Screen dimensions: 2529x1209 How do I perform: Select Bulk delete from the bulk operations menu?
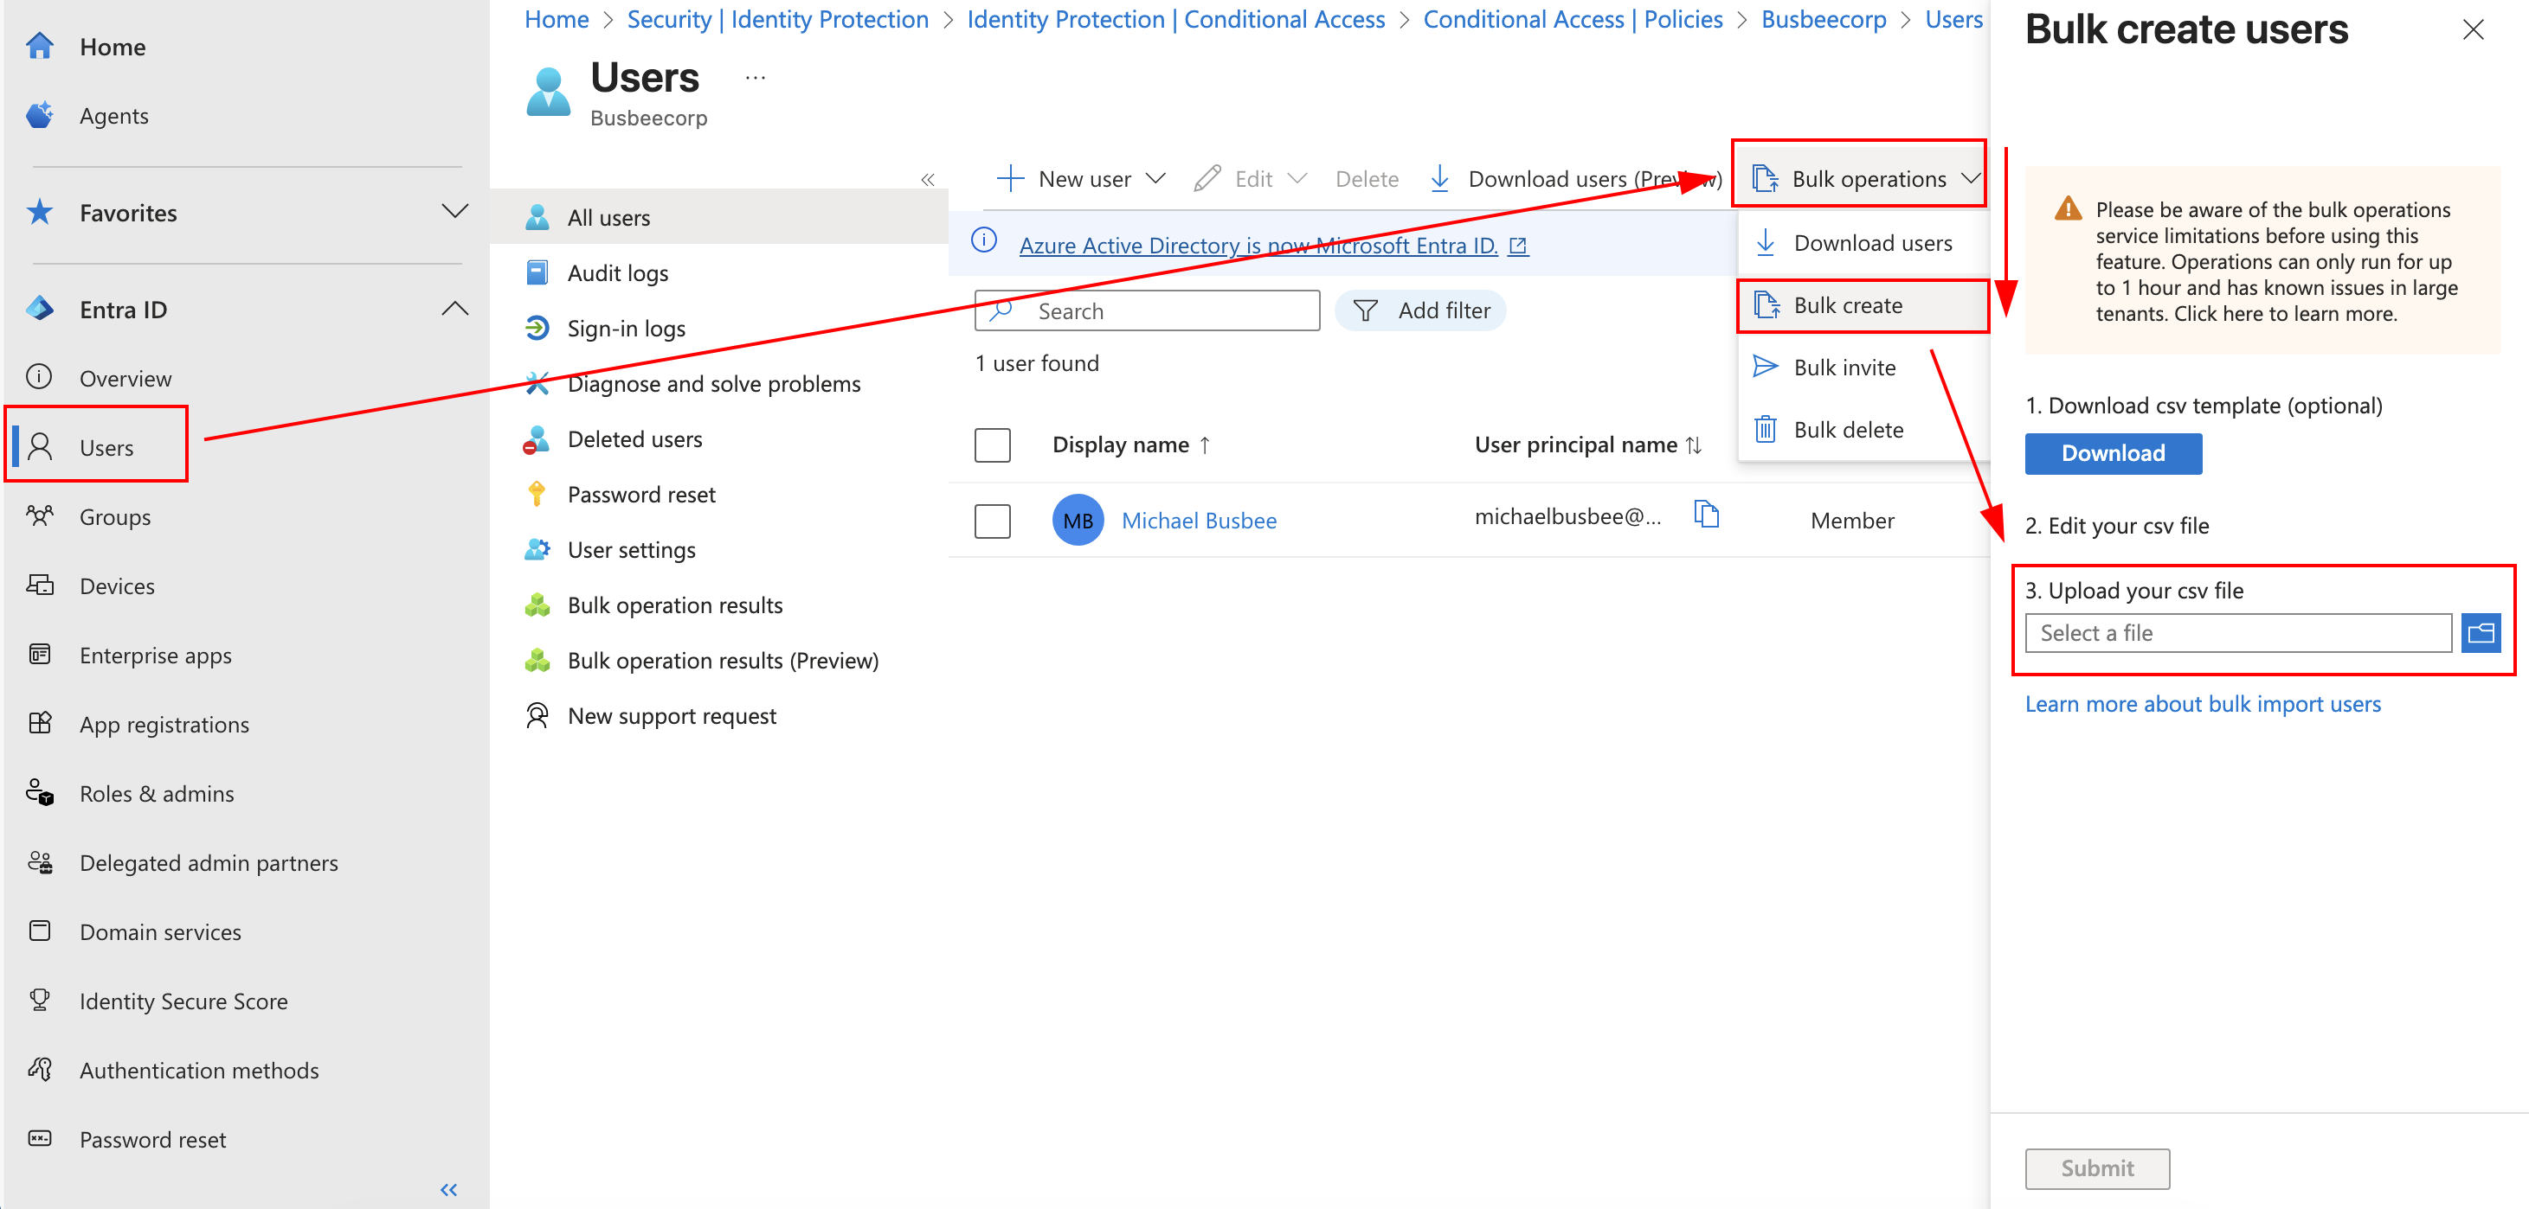tap(1848, 429)
